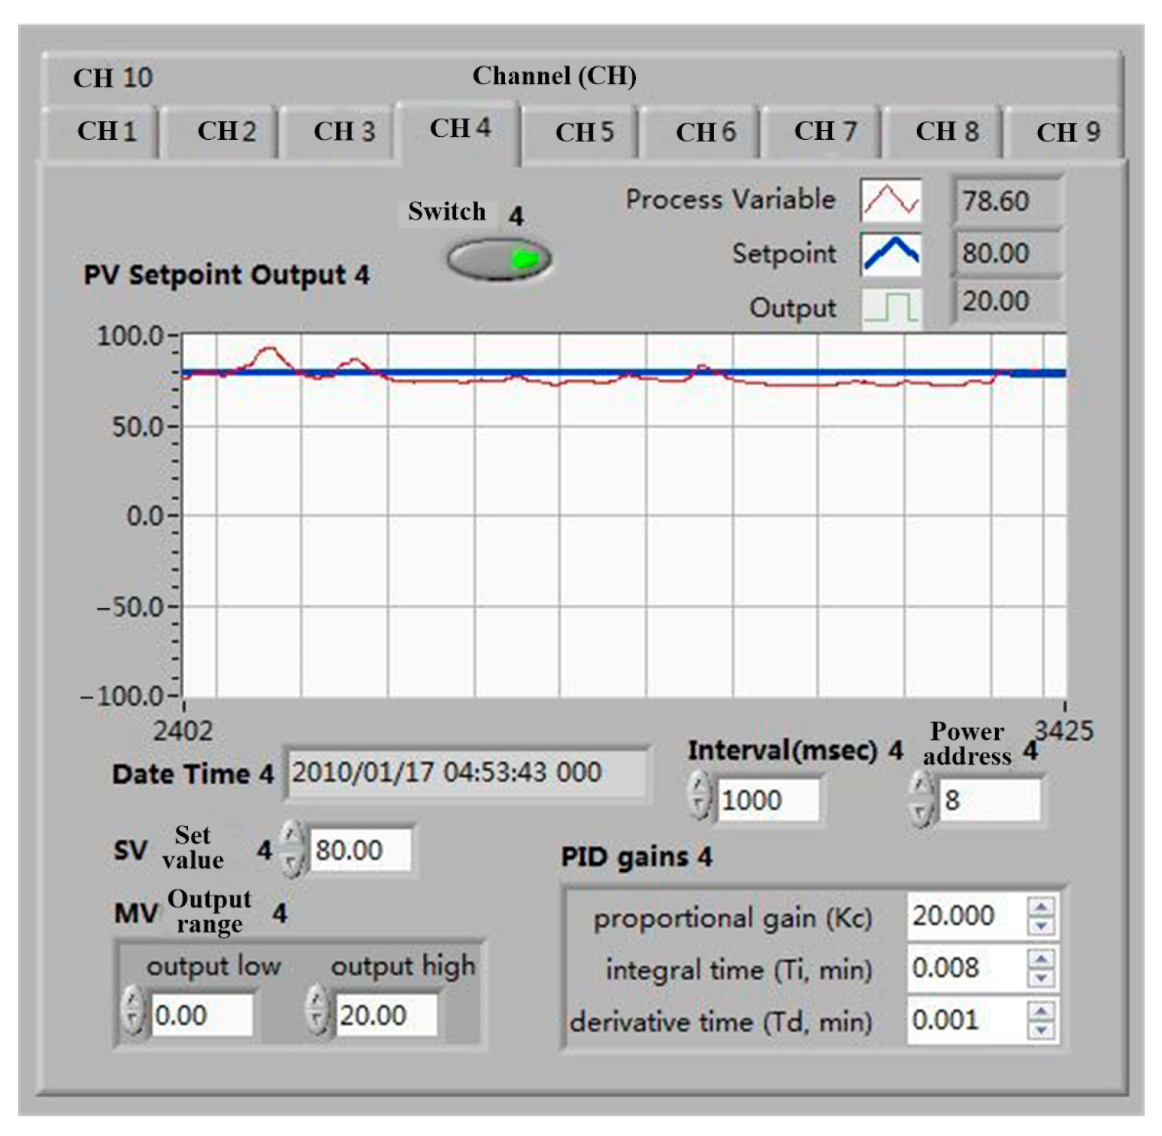The width and height of the screenshot is (1162, 1136).
Task: Click the integral time (Ti) spinner arrows
Action: pyautogui.click(x=1041, y=968)
